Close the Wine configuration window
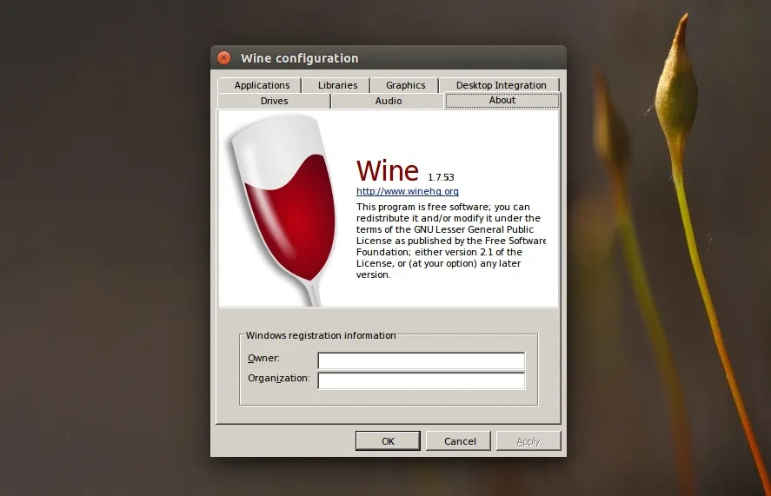Viewport: 771px width, 496px height. [223, 58]
